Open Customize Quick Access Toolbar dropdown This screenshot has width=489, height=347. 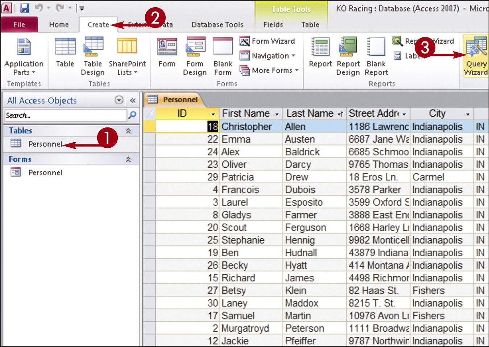coord(82,8)
